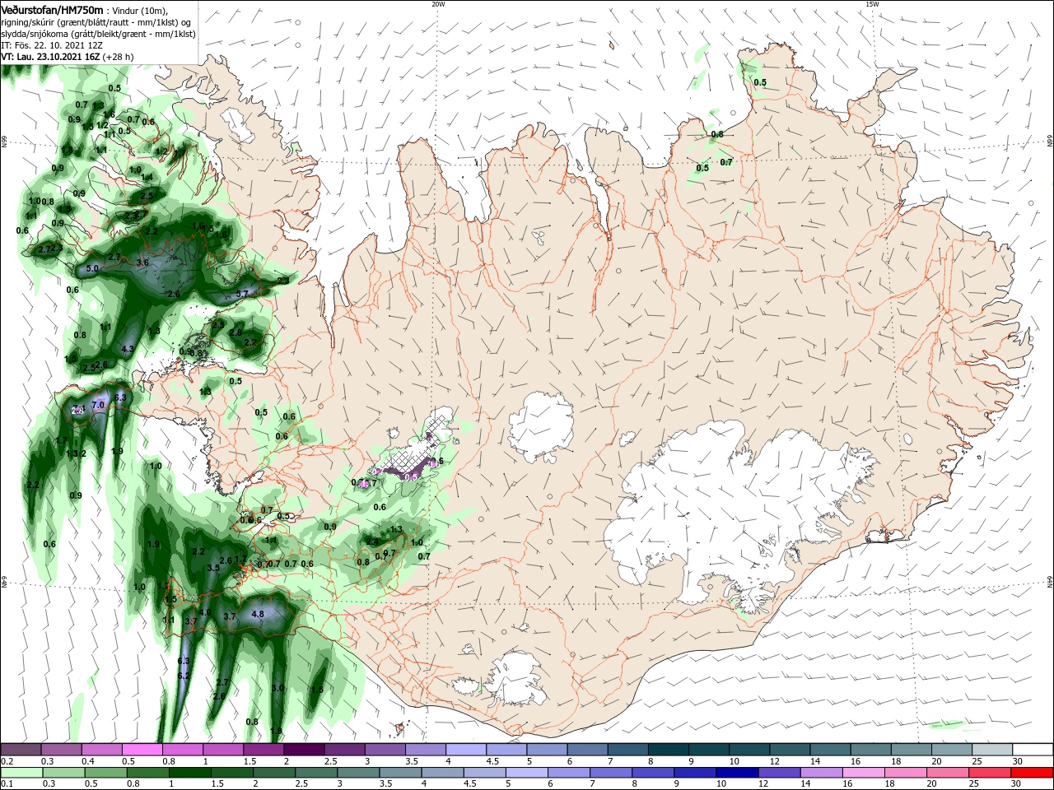Click the 7.0 precipitation value on the map
Image resolution: width=1054 pixels, height=790 pixels.
click(98, 405)
